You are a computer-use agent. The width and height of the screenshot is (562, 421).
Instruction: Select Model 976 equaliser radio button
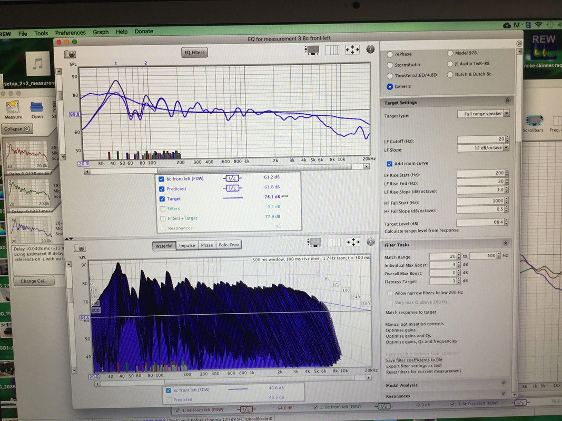(450, 53)
